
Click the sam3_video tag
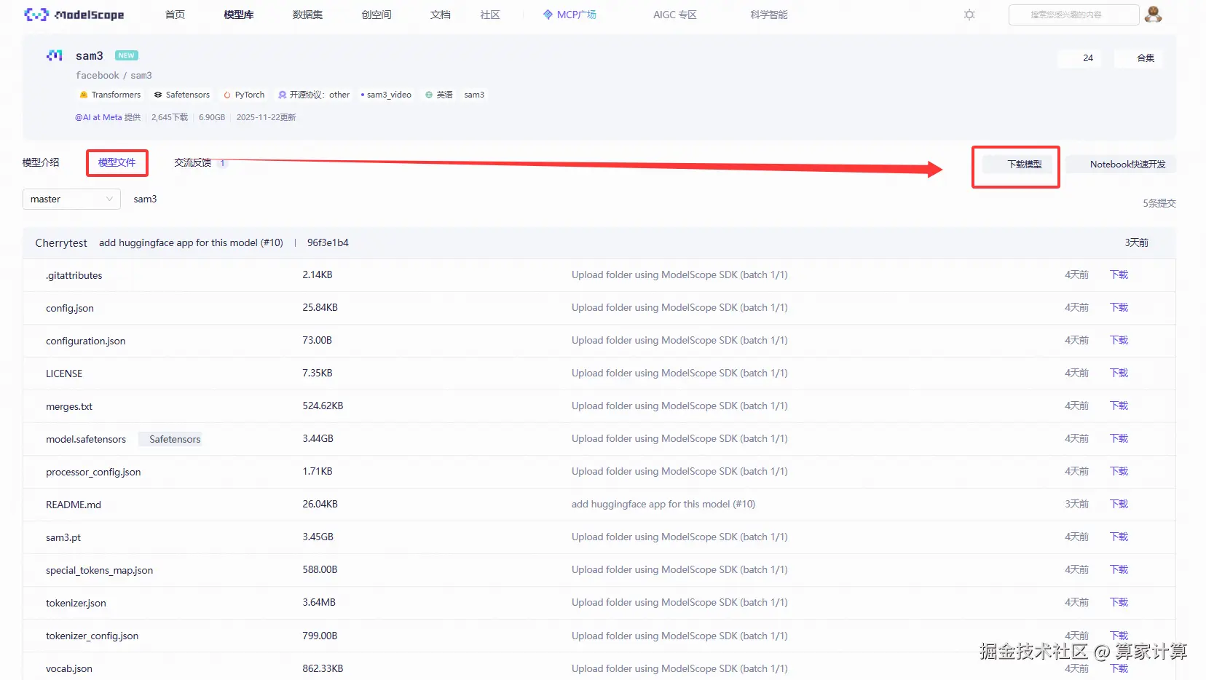(x=386, y=95)
